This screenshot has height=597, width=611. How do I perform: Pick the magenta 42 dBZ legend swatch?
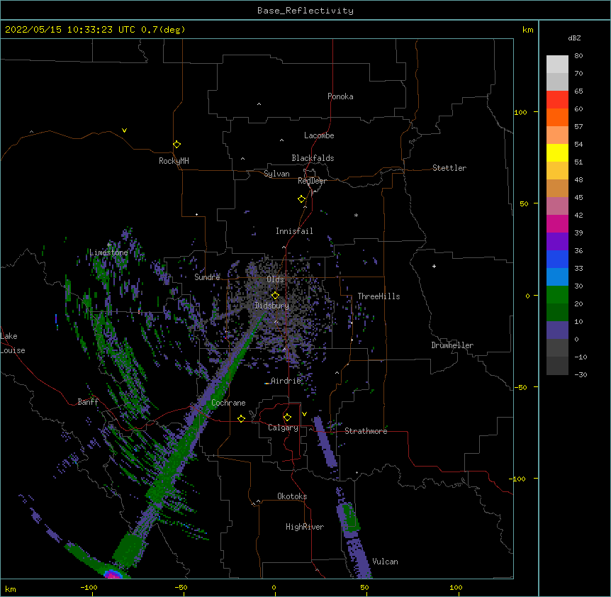(557, 223)
